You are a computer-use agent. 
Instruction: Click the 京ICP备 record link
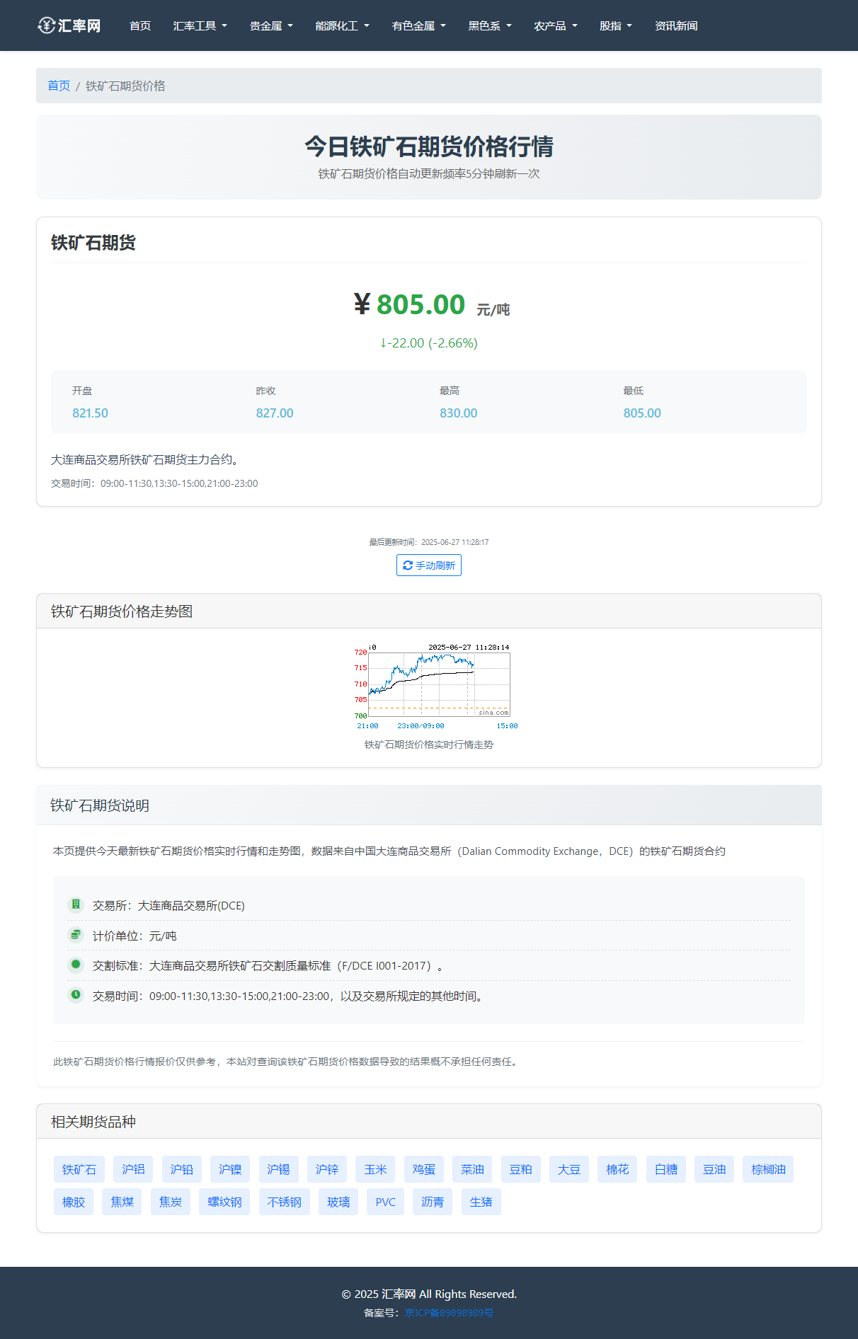tap(449, 1313)
